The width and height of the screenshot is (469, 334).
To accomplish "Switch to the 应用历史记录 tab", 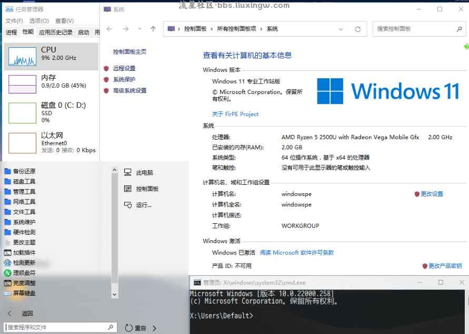I will click(56, 32).
